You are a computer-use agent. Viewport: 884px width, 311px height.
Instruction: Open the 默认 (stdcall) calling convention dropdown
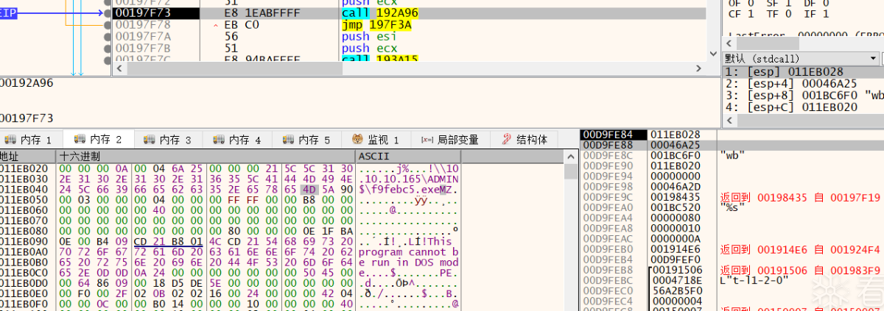click(802, 58)
